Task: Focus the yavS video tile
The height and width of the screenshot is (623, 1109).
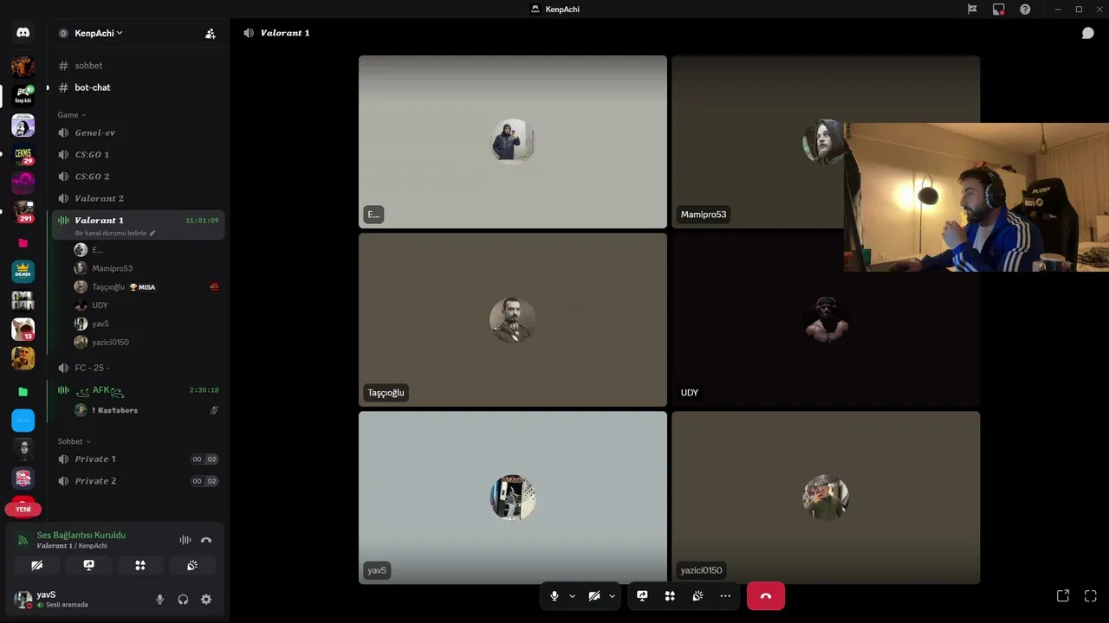Action: coord(513,498)
